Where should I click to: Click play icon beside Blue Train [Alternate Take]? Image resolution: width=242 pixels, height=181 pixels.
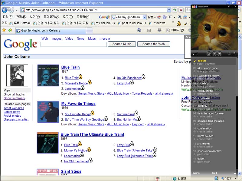tap(155, 149)
